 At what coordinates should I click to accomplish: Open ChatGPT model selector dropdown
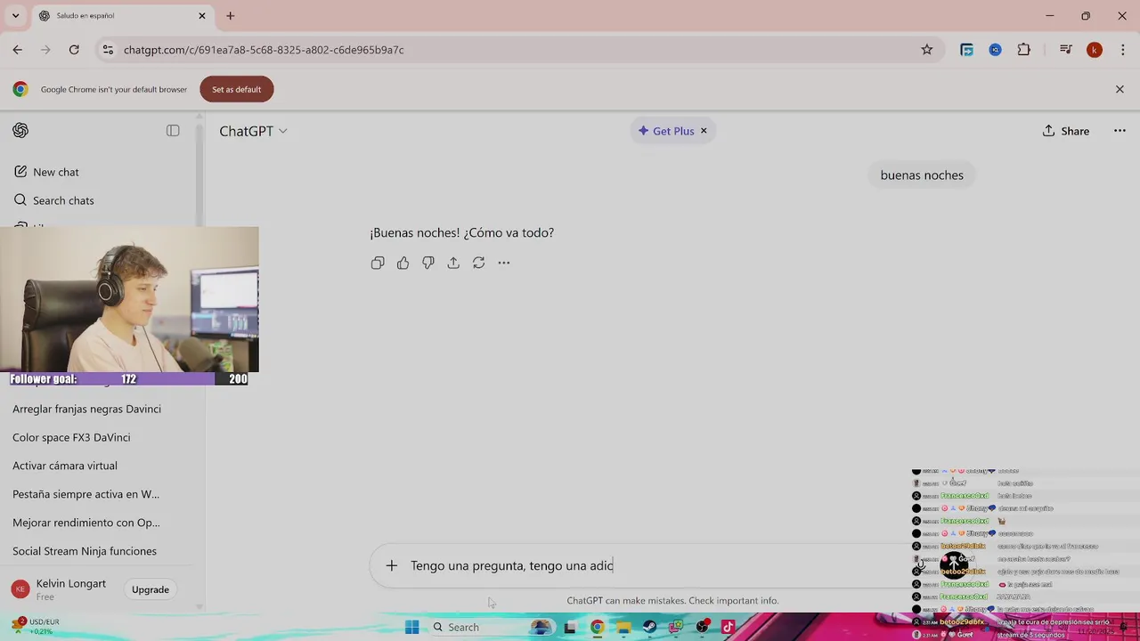click(253, 131)
